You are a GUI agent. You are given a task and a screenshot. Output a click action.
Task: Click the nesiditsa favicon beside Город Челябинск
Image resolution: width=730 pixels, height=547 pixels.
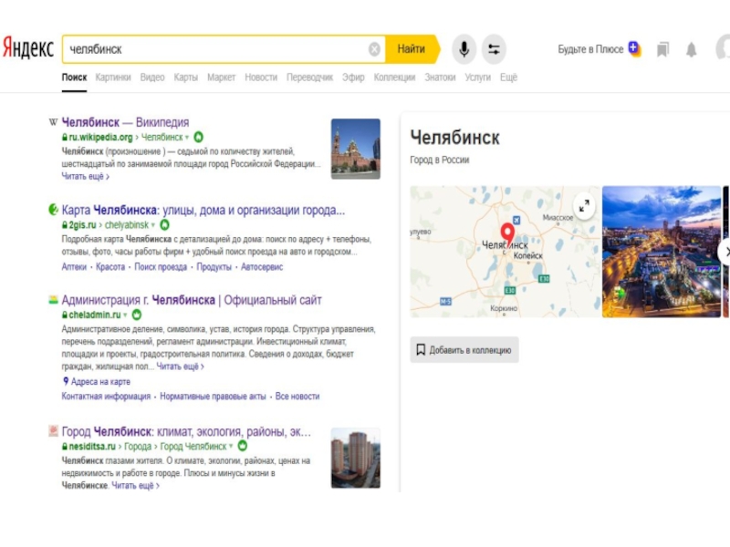[53, 431]
